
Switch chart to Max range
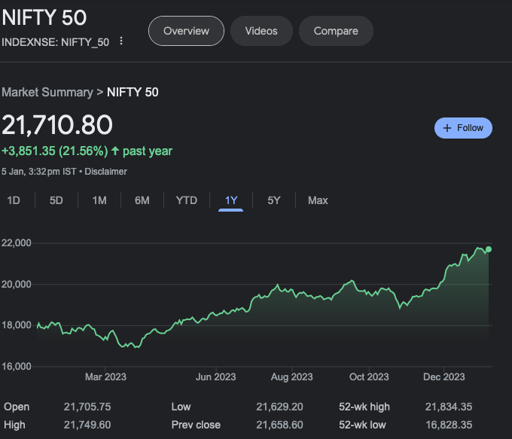coord(318,200)
